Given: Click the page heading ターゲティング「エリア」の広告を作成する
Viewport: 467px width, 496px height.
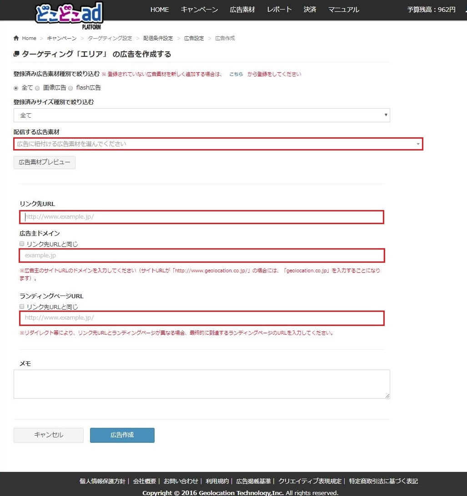Looking at the screenshot, I should tap(96, 54).
